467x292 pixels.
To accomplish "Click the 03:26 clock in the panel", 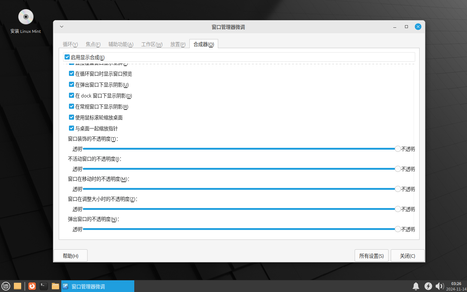I will coord(456,284).
